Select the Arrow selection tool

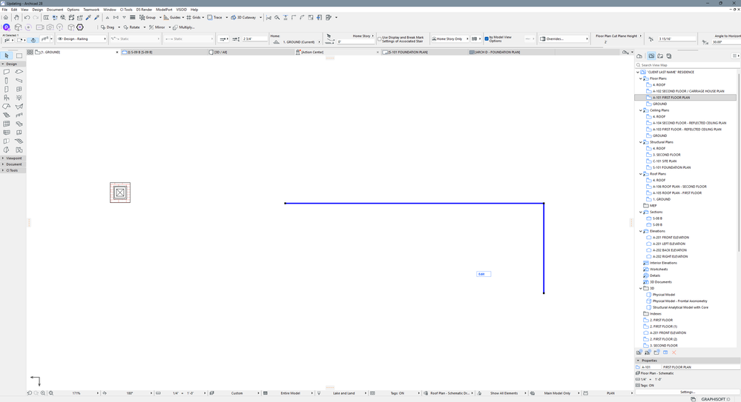coord(7,56)
